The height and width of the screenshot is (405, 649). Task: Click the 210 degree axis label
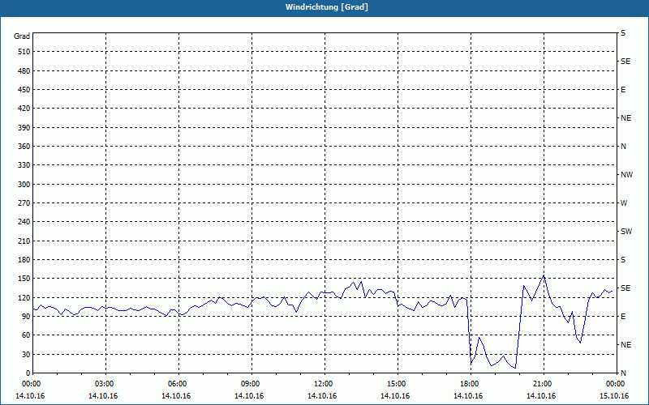(24, 241)
